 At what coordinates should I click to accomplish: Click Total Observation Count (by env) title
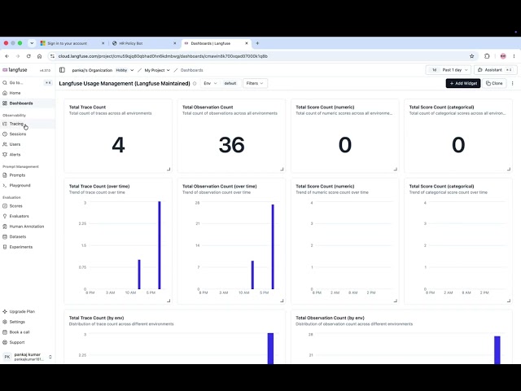click(330, 318)
